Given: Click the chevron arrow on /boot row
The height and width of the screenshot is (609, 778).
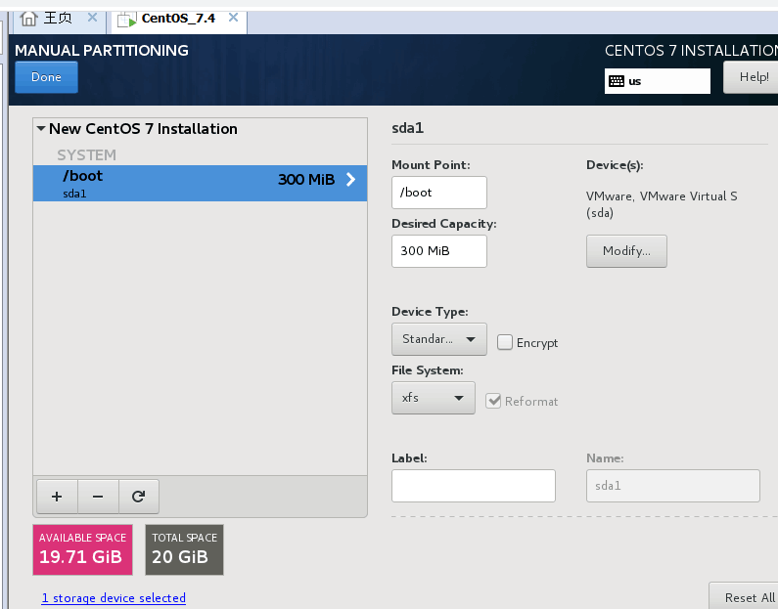Looking at the screenshot, I should coord(350,180).
